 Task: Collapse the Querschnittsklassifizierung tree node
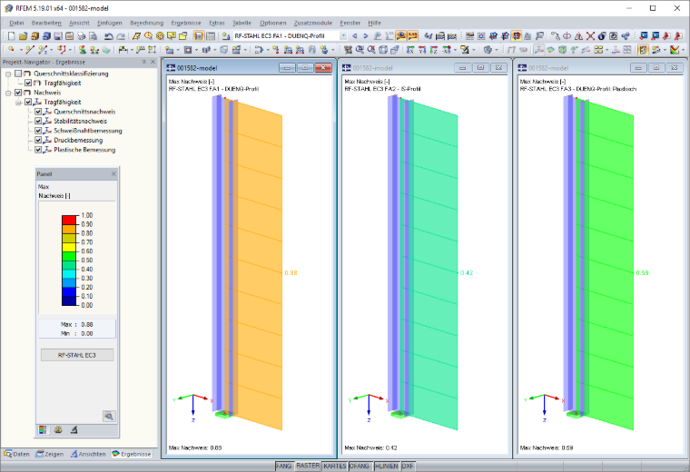point(8,74)
